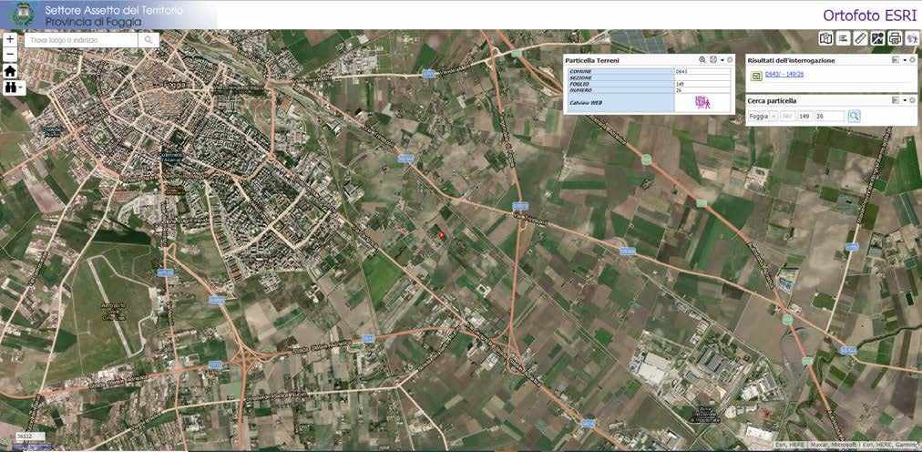The width and height of the screenshot is (922, 452).
Task: Open the D643/ - 149/26 result link
Action: coord(784,75)
